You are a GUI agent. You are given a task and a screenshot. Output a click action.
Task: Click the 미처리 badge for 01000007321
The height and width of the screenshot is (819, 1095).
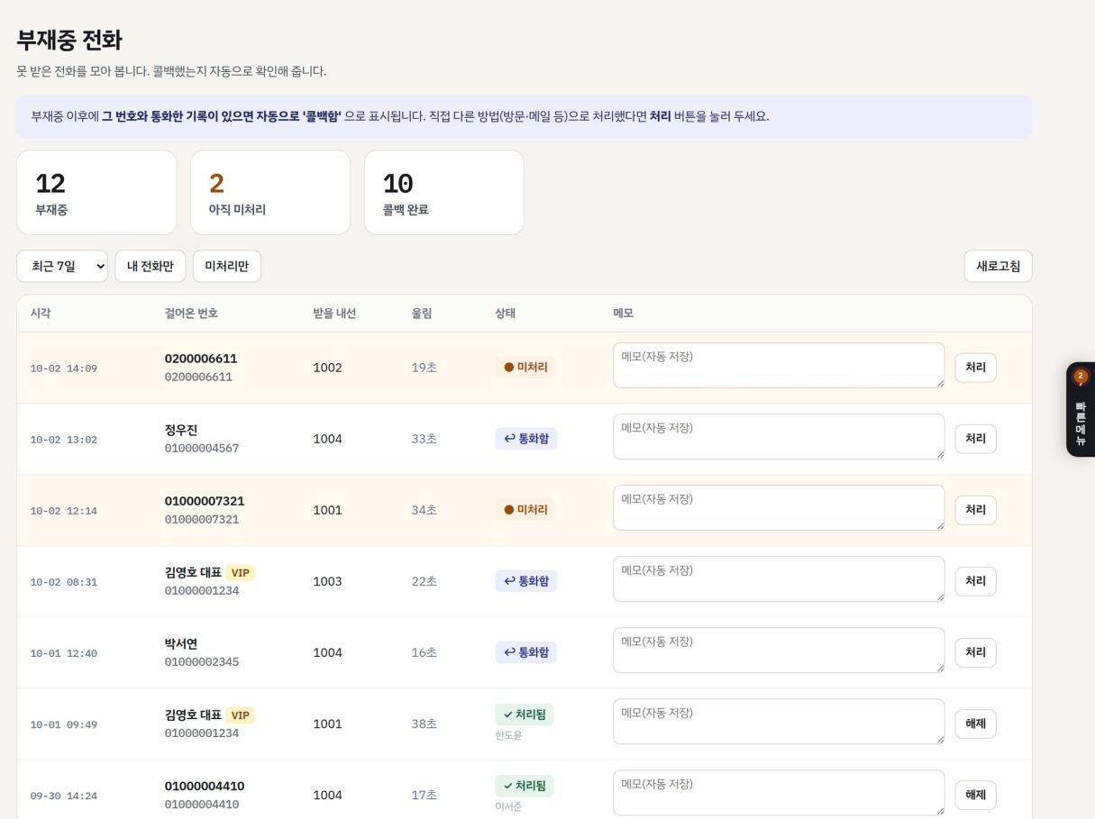point(525,510)
